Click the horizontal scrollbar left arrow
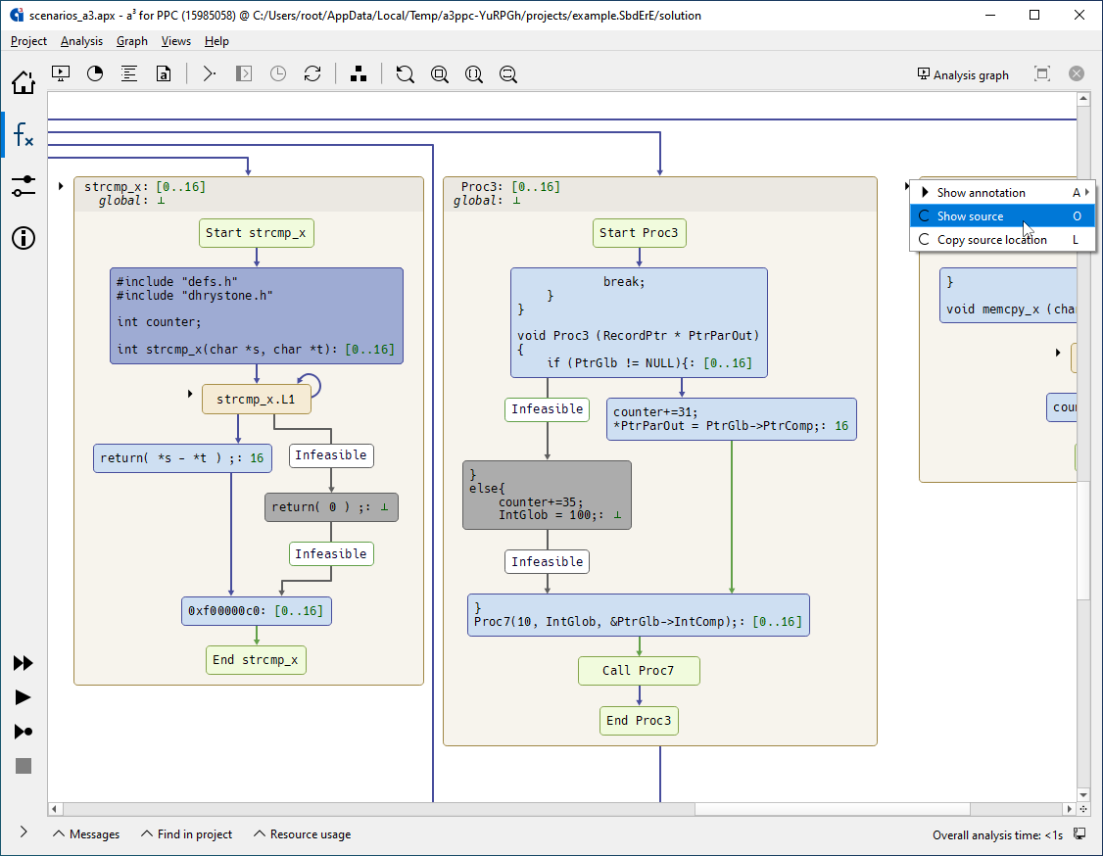This screenshot has height=856, width=1103. (x=54, y=809)
